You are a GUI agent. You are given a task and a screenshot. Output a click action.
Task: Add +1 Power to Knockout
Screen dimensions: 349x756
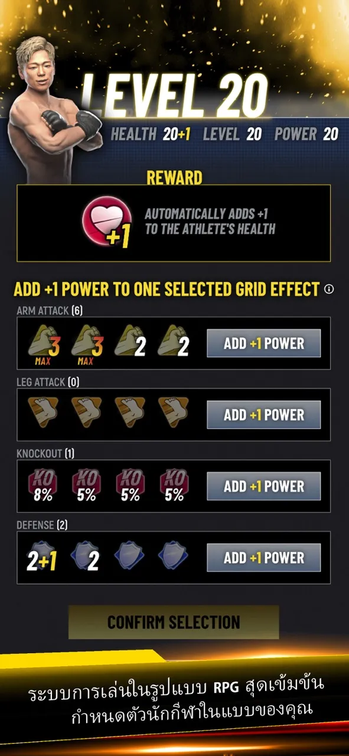coord(263,486)
